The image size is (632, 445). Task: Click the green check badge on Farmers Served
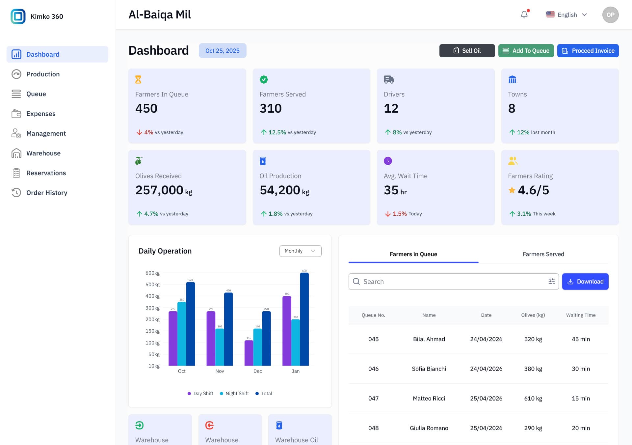coord(264,79)
